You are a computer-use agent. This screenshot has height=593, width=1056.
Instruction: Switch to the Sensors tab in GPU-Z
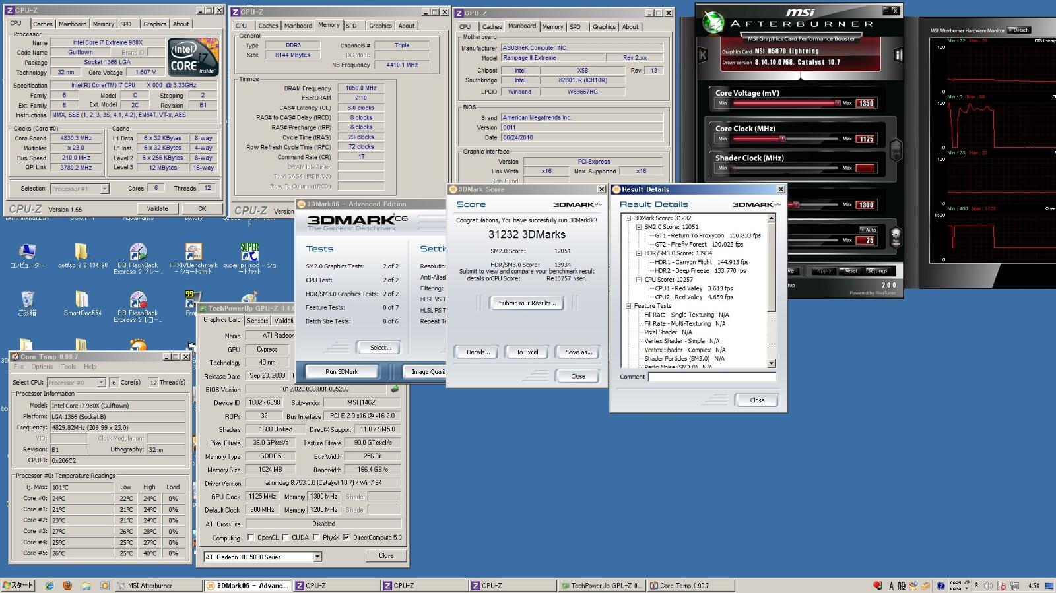[x=257, y=321]
